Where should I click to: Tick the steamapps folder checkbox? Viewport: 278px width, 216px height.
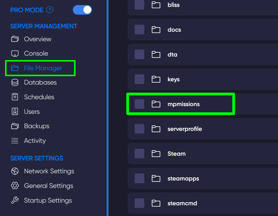(139, 178)
